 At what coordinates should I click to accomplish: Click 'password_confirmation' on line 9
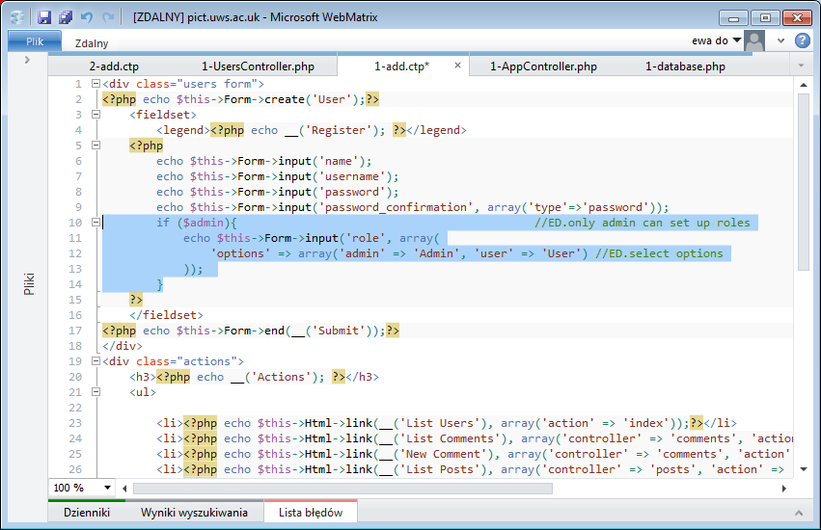point(396,207)
